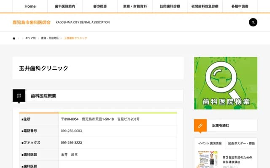The width and height of the screenshot is (270, 168).
Task: Click the 記事を読む heading
Action: 221,126
